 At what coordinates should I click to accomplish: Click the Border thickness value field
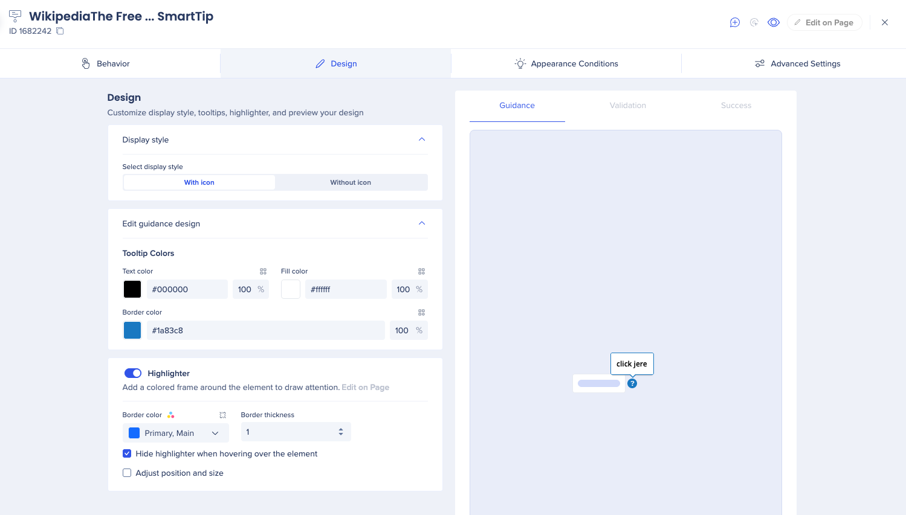[x=296, y=432]
